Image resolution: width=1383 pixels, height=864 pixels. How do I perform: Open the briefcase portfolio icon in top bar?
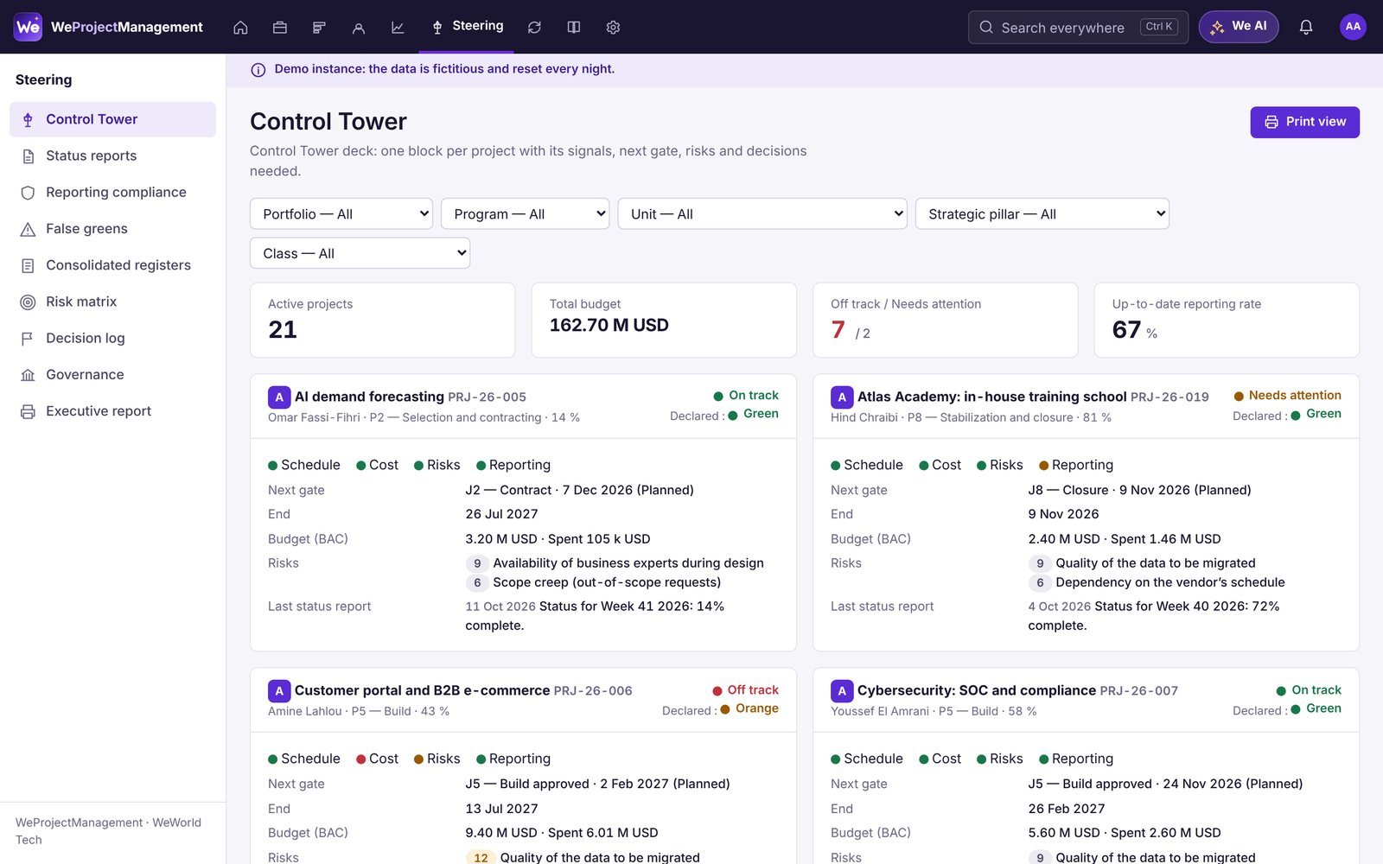[x=280, y=28]
